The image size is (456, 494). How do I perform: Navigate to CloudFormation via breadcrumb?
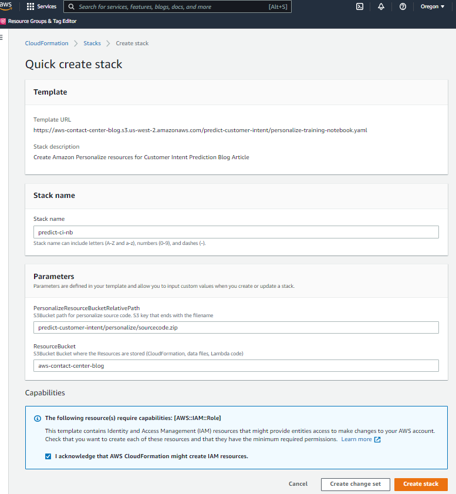46,43
